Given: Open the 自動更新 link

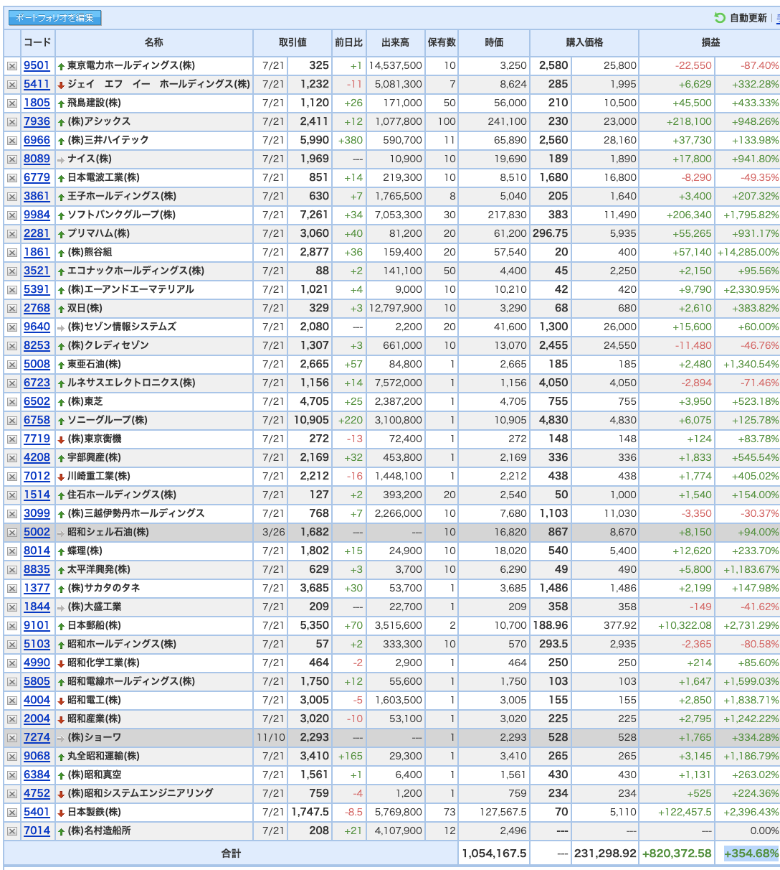Looking at the screenshot, I should point(748,18).
